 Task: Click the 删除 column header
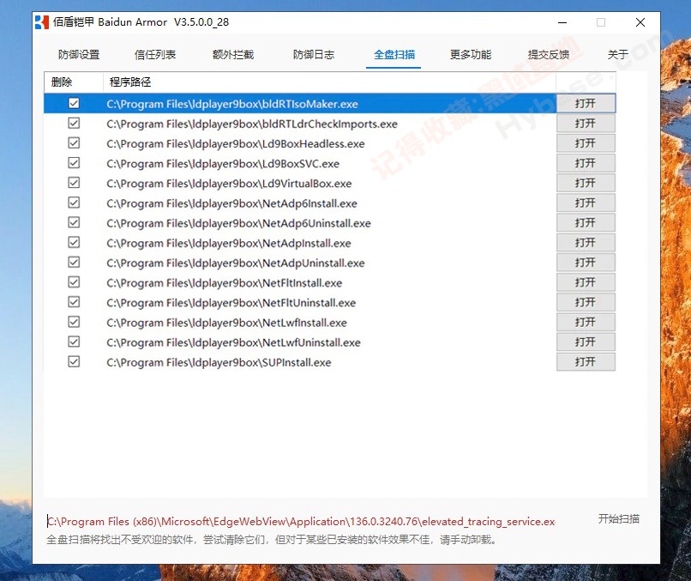pos(74,82)
